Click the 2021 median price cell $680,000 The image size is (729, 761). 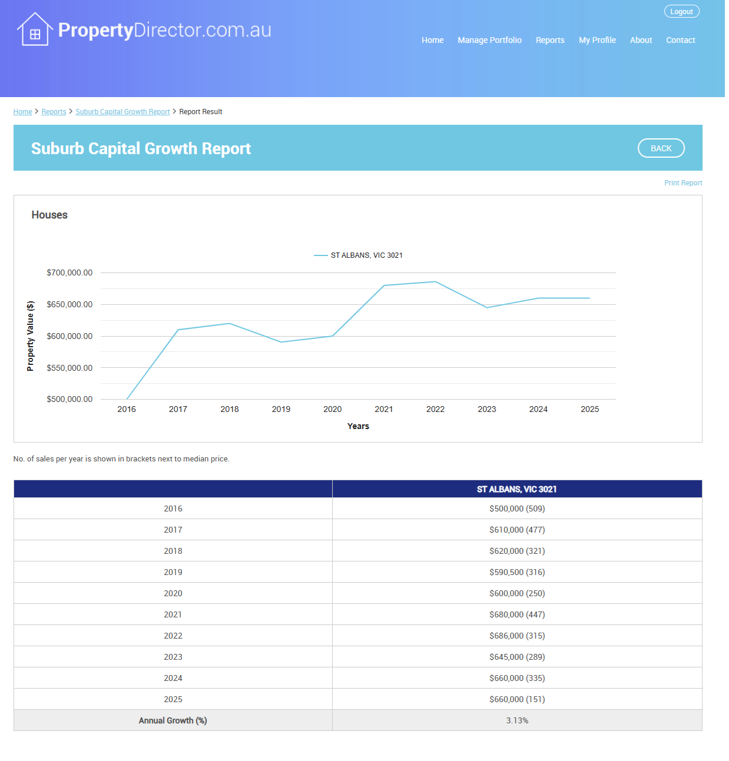point(516,614)
